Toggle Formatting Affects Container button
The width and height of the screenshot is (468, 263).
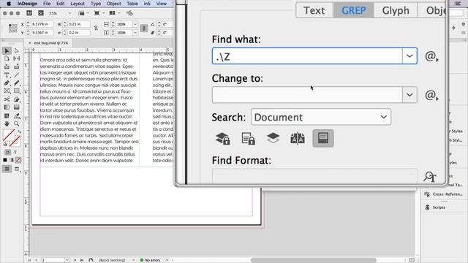(7, 152)
